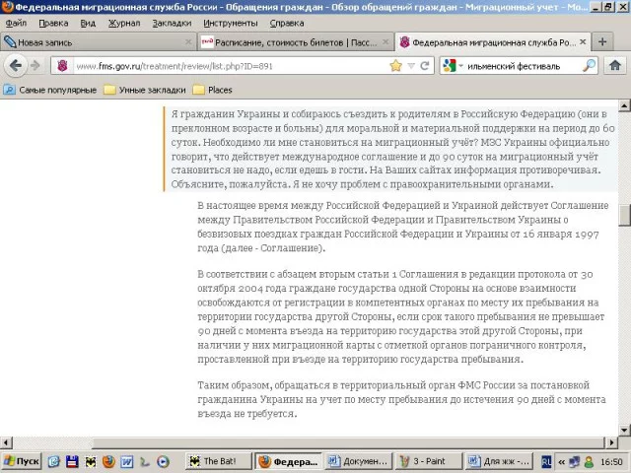Image resolution: width=631 pixels, height=473 pixels.
Task: Click the paragraph starting Таким образом, обращаться
Action: pos(401,399)
